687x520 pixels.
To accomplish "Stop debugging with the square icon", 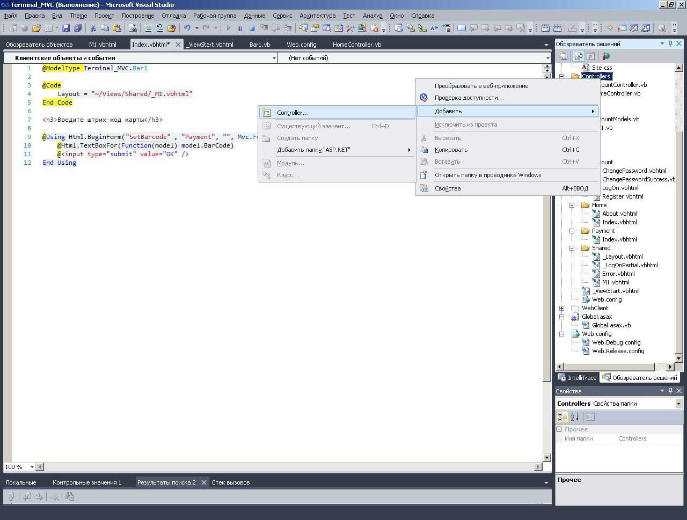I will [252, 28].
